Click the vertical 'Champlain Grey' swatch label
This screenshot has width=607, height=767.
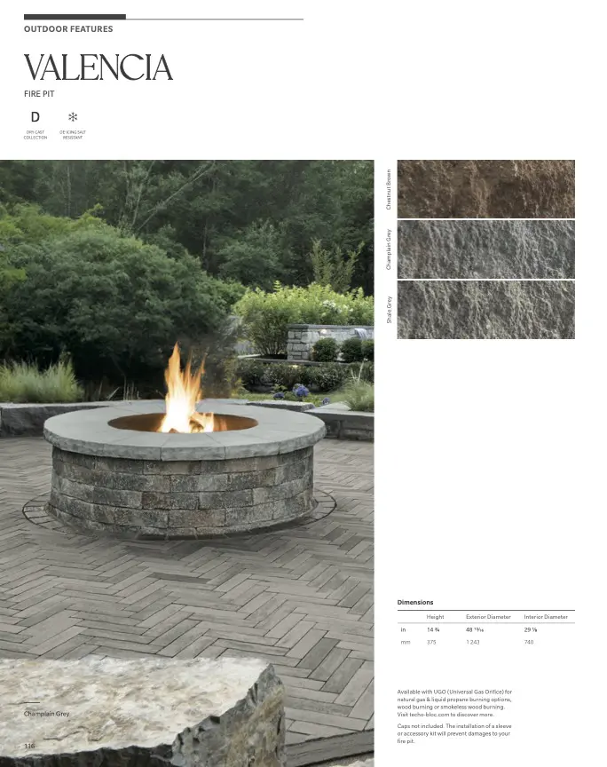click(x=389, y=249)
